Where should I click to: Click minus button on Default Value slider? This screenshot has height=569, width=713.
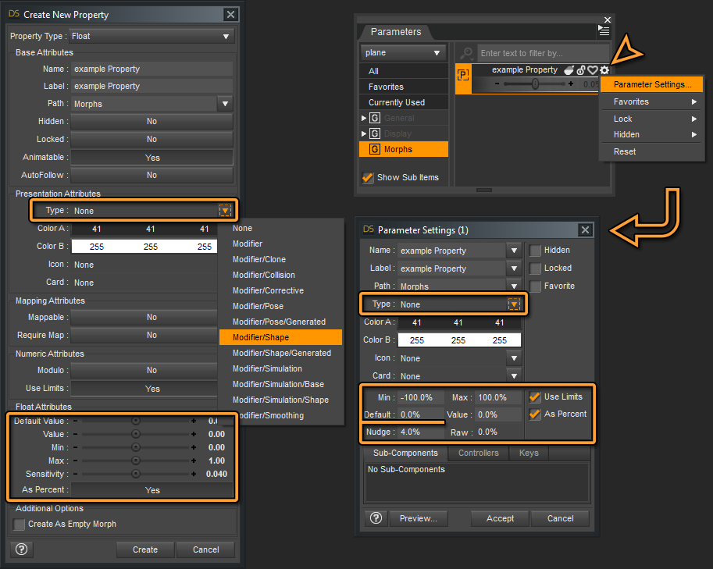pos(76,421)
